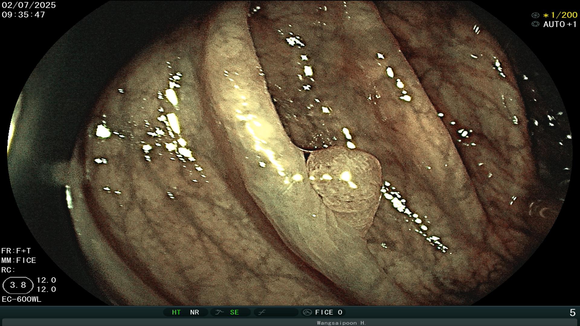Click the AUTO +1 iris value
580x326 pixels.
pos(560,24)
